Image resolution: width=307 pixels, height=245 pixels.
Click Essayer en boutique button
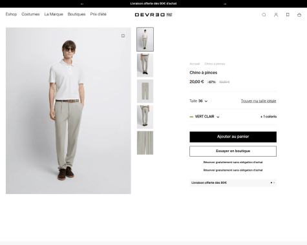(233, 152)
